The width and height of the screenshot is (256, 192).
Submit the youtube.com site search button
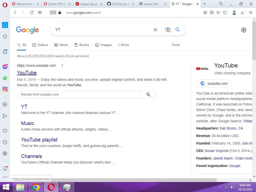(x=148, y=94)
